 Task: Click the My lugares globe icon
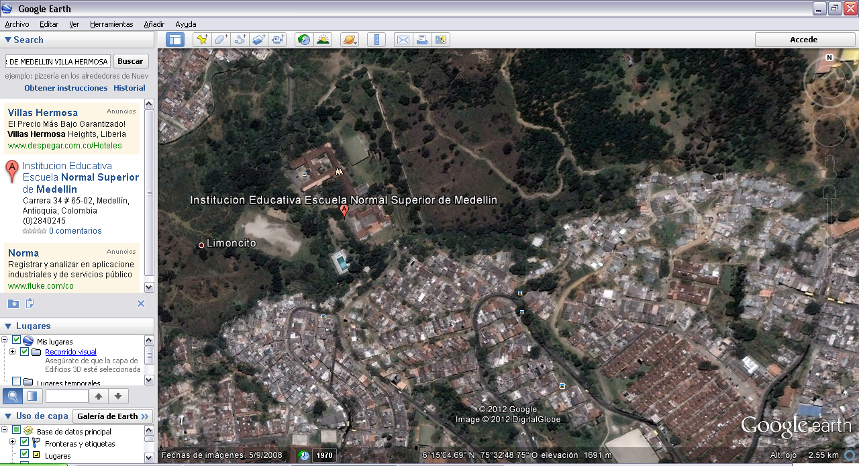[x=28, y=341]
